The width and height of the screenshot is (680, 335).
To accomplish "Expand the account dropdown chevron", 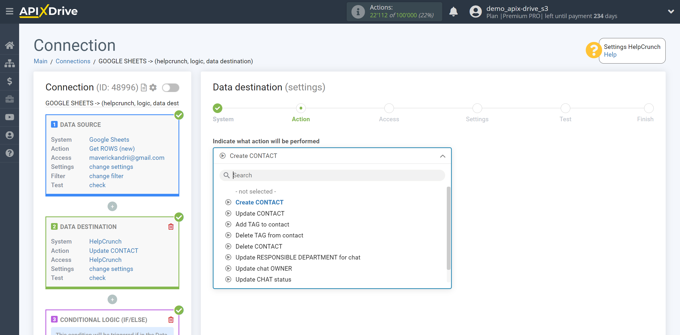I will point(671,11).
